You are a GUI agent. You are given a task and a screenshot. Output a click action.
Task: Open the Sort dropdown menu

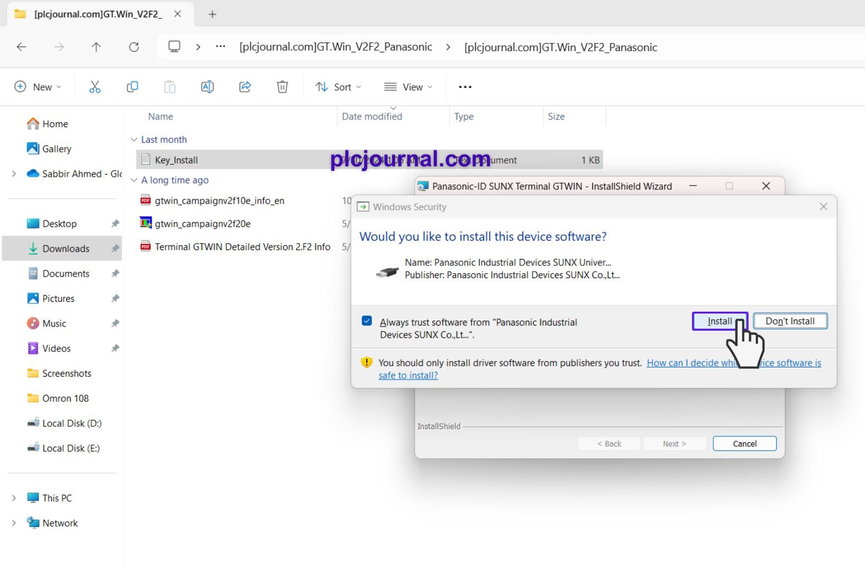pos(338,87)
